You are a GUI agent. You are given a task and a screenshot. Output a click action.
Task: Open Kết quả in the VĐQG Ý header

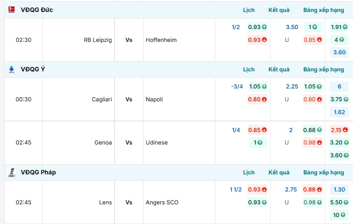(x=279, y=69)
